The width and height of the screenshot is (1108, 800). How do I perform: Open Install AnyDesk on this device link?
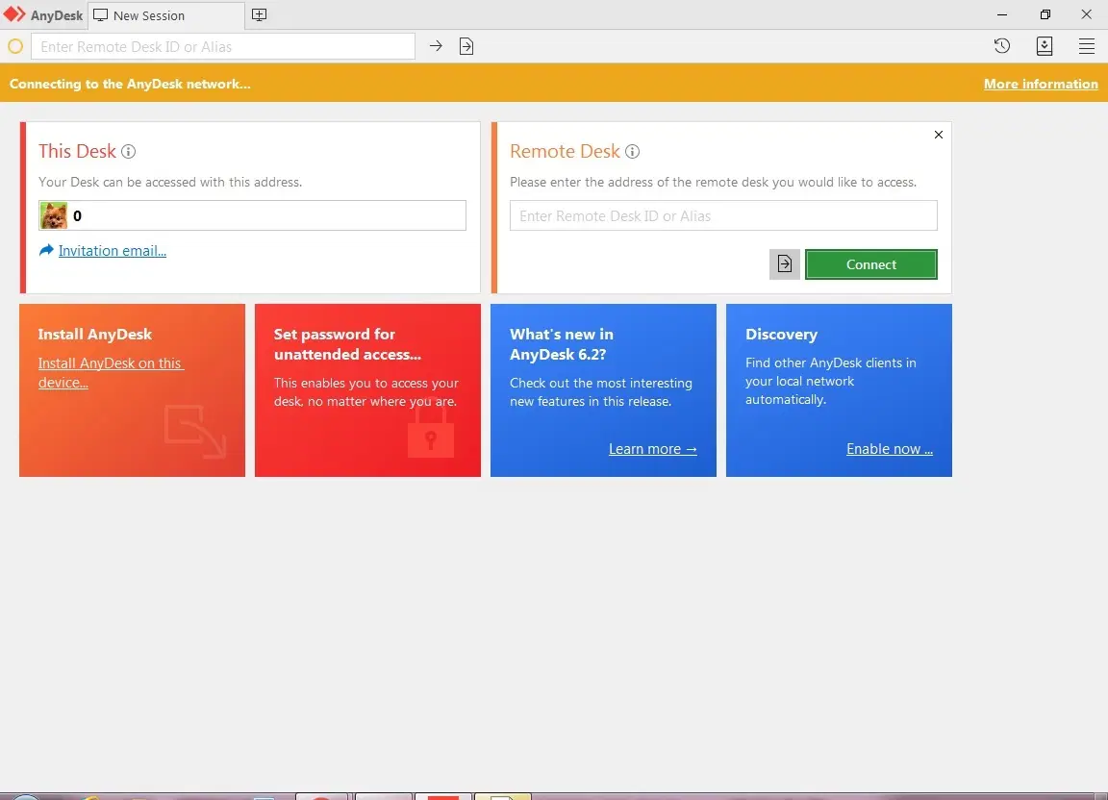tap(111, 372)
